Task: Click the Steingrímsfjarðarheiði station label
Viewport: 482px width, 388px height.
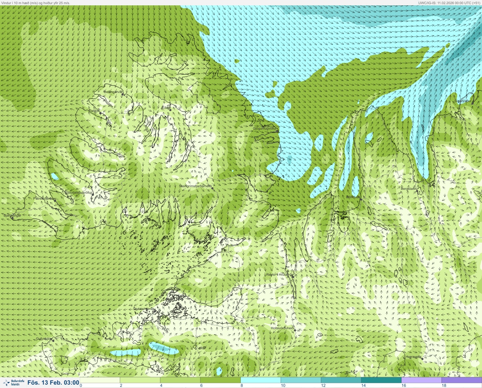Action: [195, 186]
